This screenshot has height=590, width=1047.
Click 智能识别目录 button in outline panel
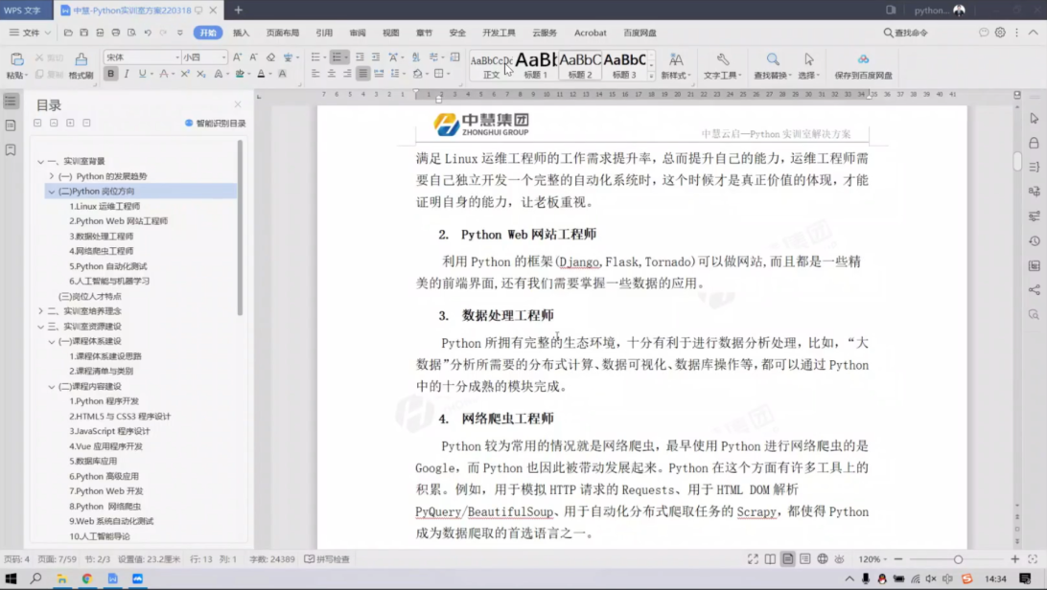(215, 124)
